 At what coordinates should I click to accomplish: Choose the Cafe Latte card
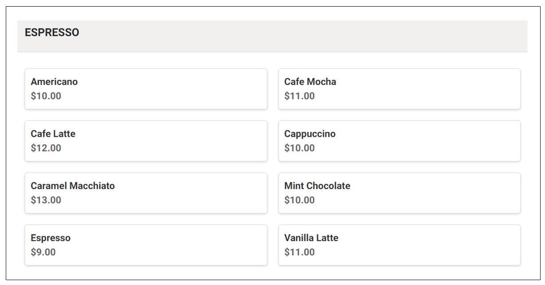pos(146,141)
